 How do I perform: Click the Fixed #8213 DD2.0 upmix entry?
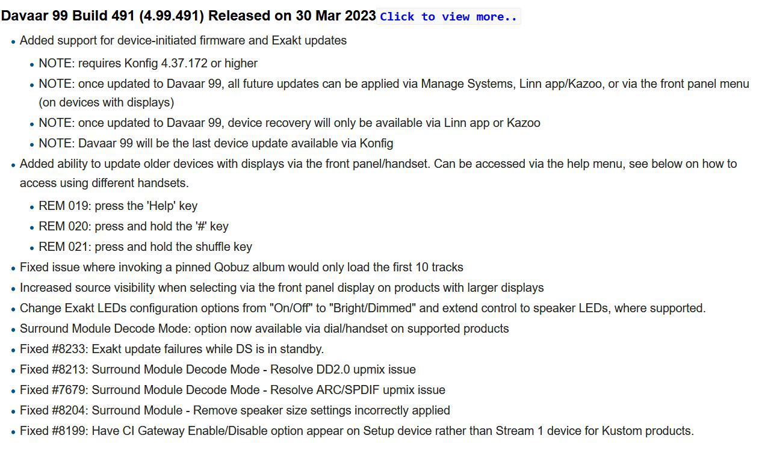point(218,369)
